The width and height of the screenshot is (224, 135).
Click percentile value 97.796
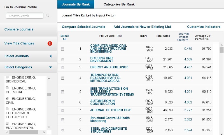tap(207, 49)
